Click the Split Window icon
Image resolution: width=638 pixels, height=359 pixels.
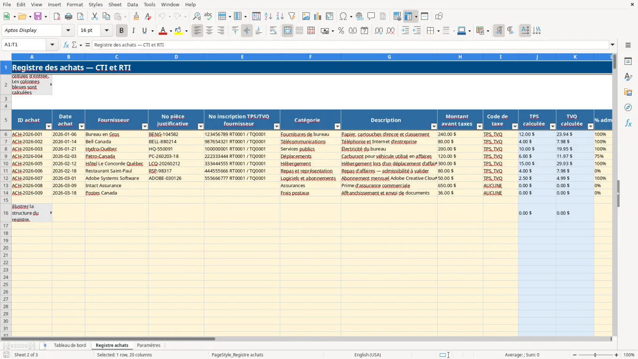(425, 16)
